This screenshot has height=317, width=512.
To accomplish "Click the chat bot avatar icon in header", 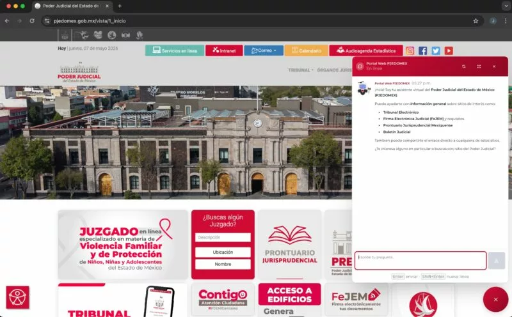I will (x=360, y=66).
